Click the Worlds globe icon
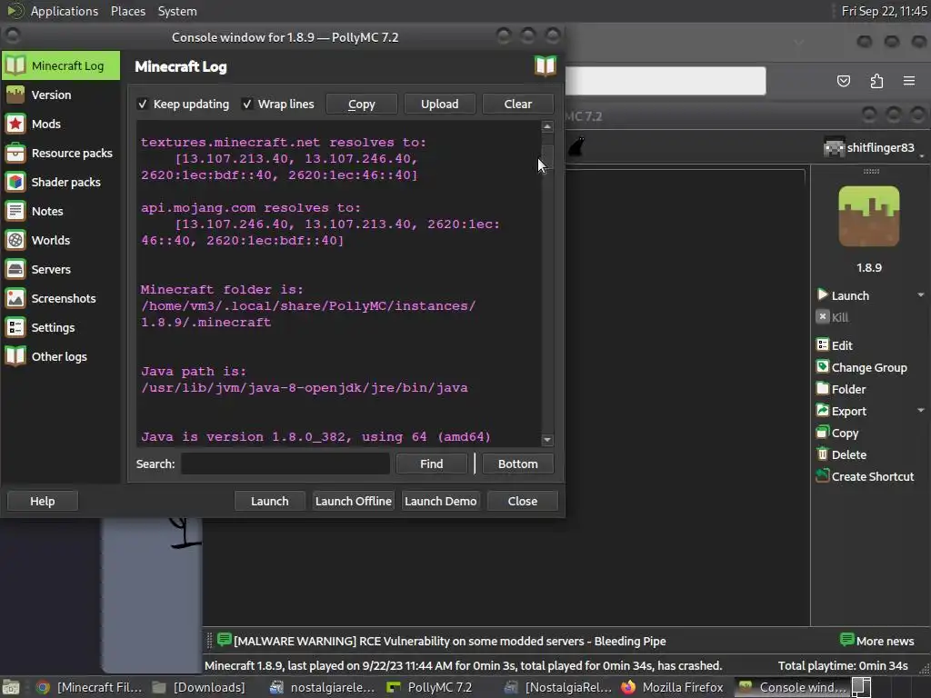The width and height of the screenshot is (931, 698). pos(15,240)
